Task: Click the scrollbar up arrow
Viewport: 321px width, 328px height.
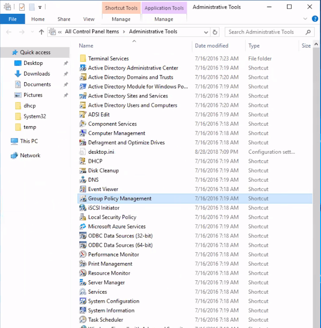Action: coord(316,44)
